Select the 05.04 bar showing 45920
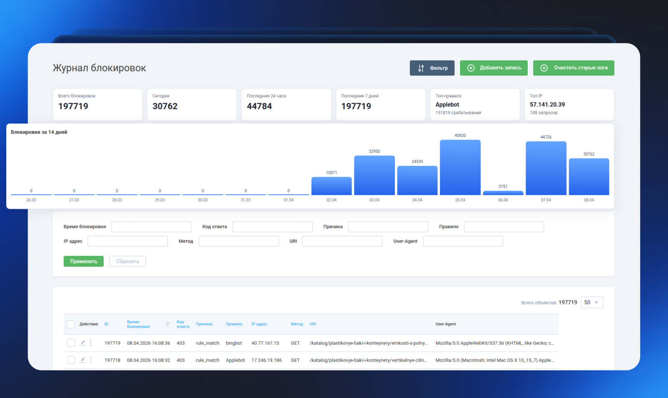The image size is (668, 398). [x=460, y=167]
